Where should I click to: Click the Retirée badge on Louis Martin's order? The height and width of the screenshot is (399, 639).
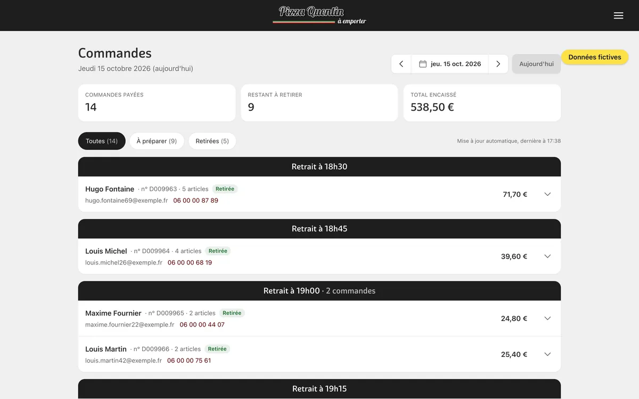pos(217,349)
